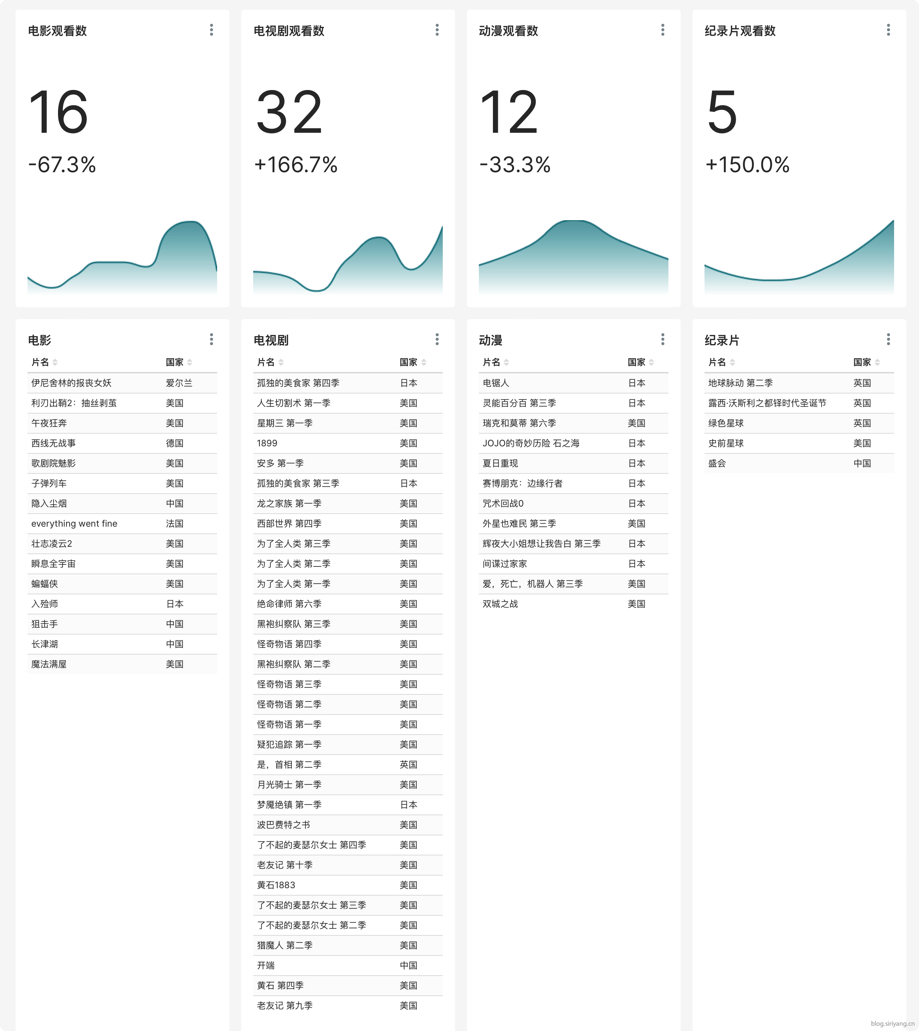Open the 纪录片观看数 card options menu

(889, 30)
